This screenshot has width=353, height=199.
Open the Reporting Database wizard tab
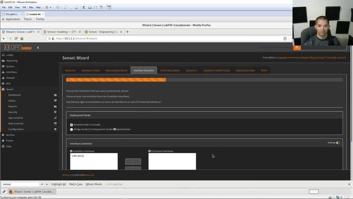pyautogui.click(x=116, y=70)
